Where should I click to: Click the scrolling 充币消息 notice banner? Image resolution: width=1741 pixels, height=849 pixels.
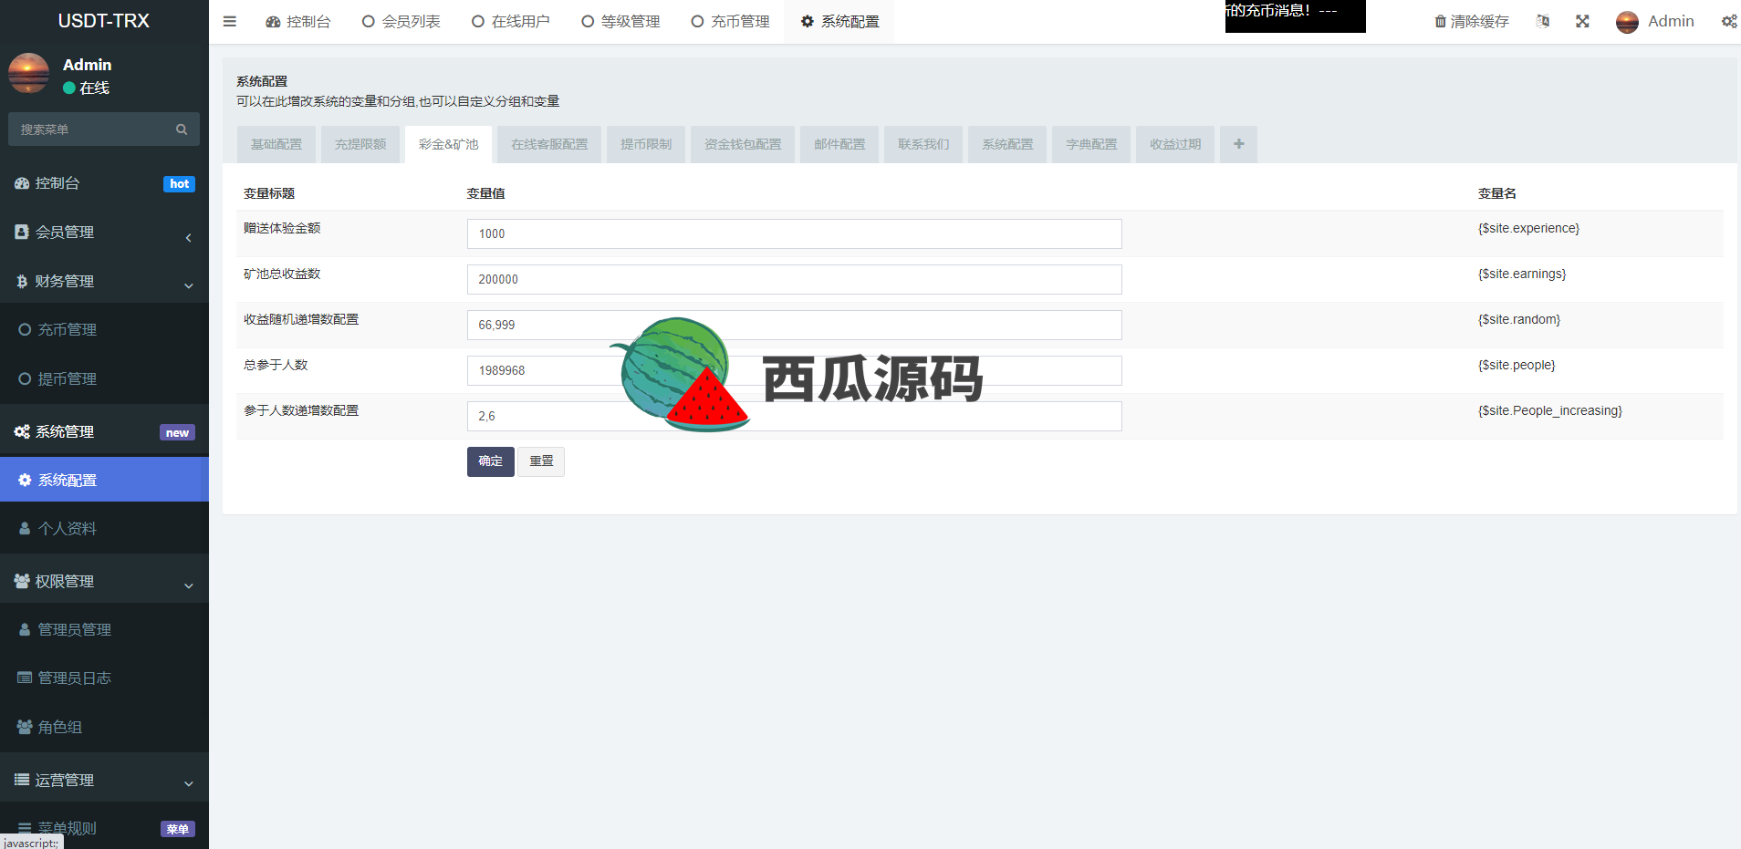1295,16
